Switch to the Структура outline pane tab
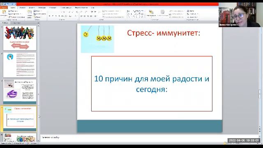The height and width of the screenshot is (148, 263). point(16,23)
